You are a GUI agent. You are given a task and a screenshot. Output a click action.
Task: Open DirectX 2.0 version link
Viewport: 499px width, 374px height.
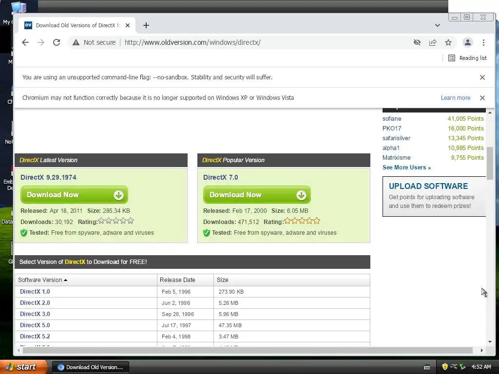(35, 303)
